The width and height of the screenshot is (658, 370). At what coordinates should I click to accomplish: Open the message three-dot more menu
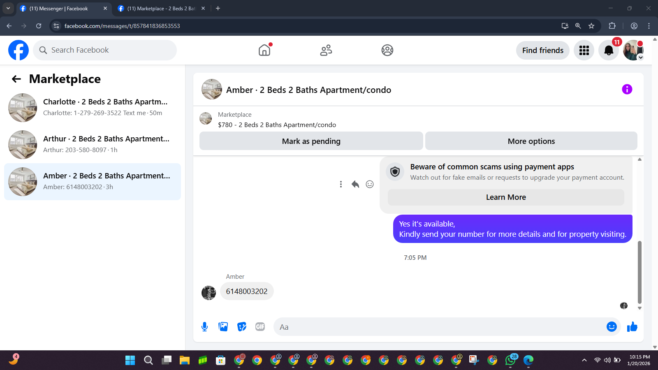click(x=341, y=184)
